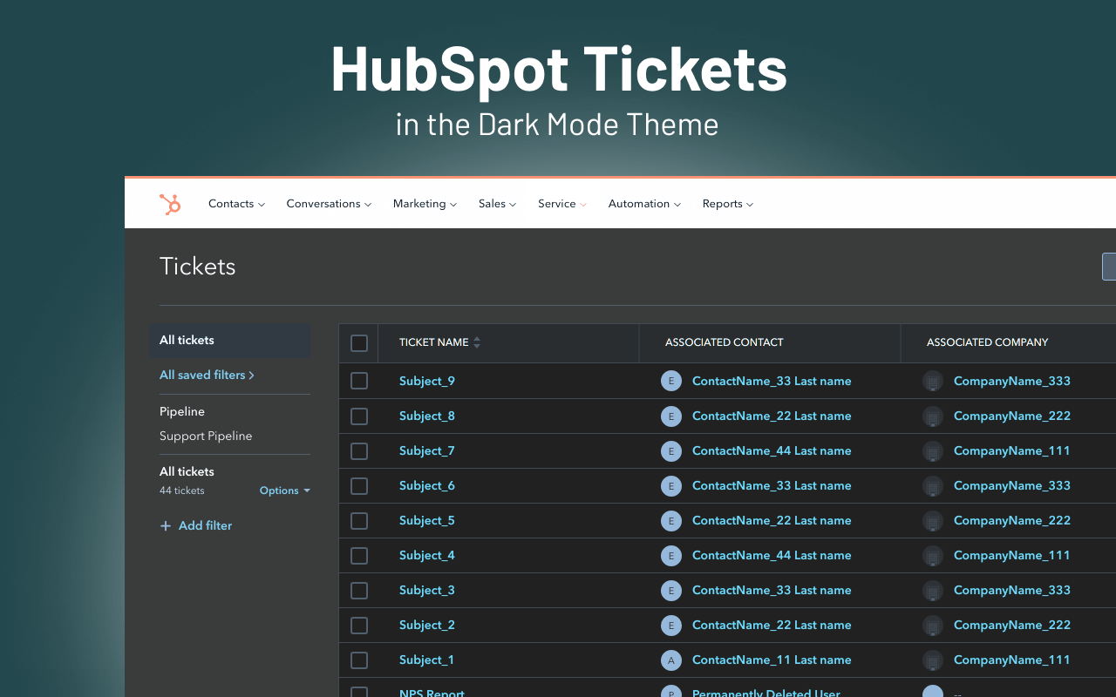The image size is (1116, 697).
Task: Open the Sales dropdown menu
Action: [497, 204]
